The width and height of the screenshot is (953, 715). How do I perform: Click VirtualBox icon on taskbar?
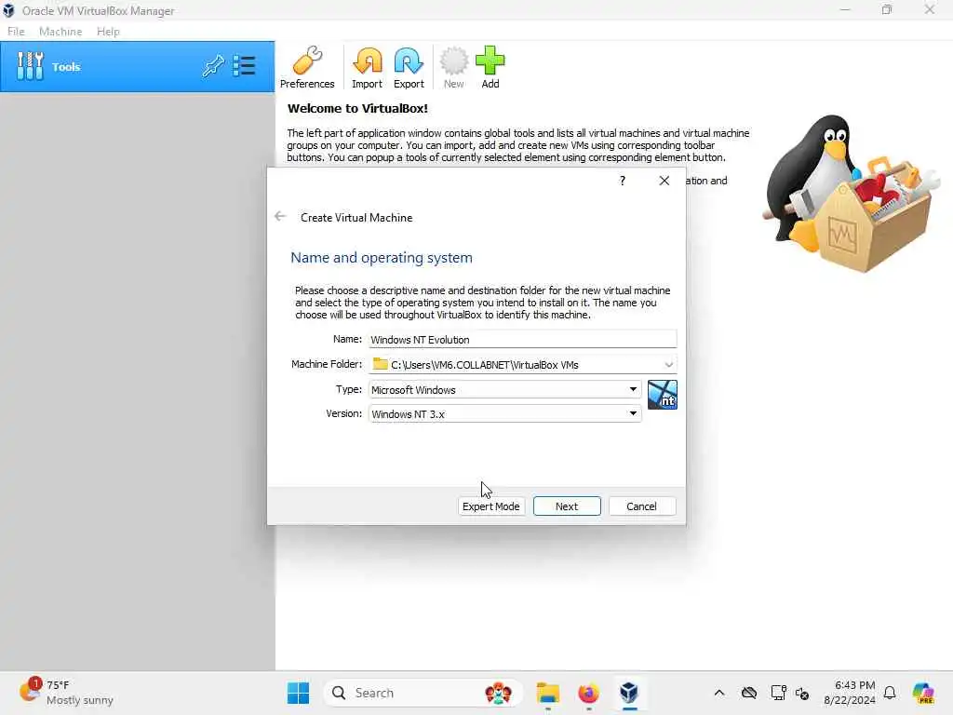pyautogui.click(x=629, y=693)
